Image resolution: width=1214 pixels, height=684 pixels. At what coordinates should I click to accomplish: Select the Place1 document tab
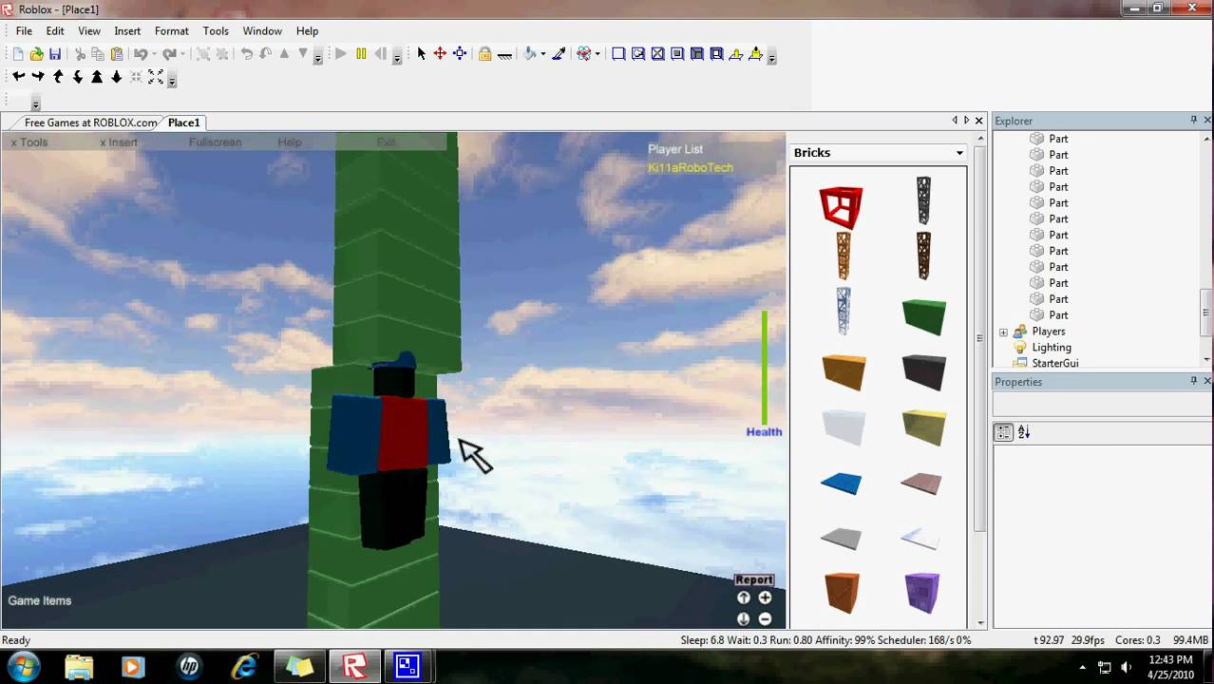(184, 123)
